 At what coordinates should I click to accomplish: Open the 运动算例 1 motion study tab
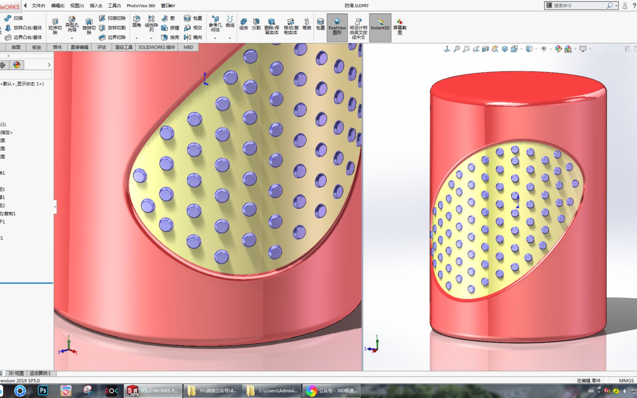(x=40, y=373)
